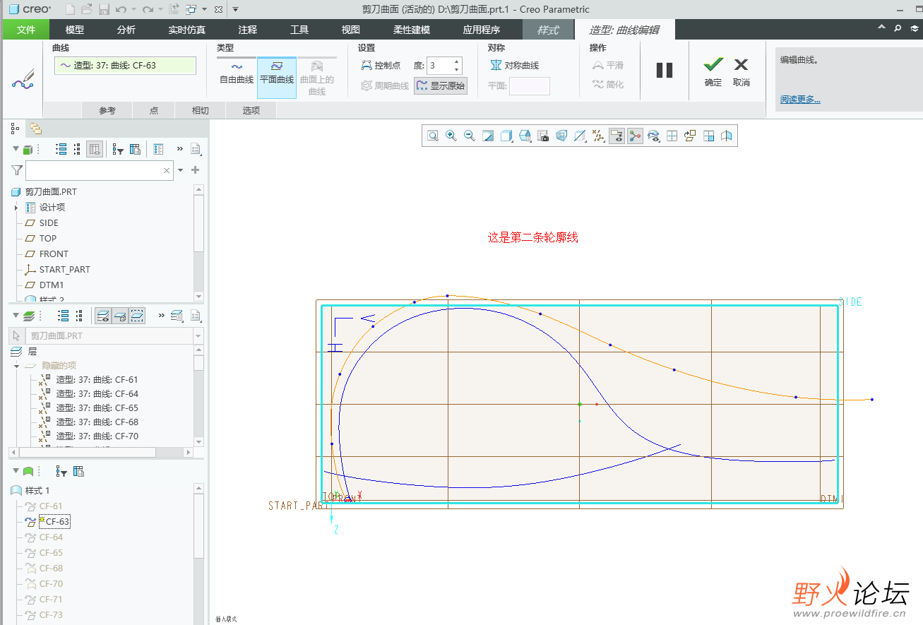
Task: Click the Regenerate icon in quick access
Action: point(173,9)
